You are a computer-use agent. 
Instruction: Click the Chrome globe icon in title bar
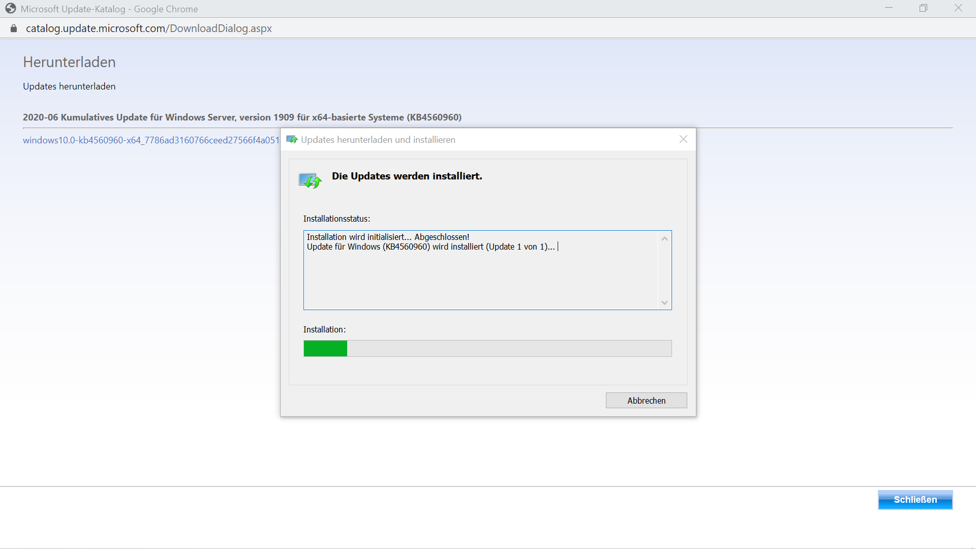[x=11, y=9]
